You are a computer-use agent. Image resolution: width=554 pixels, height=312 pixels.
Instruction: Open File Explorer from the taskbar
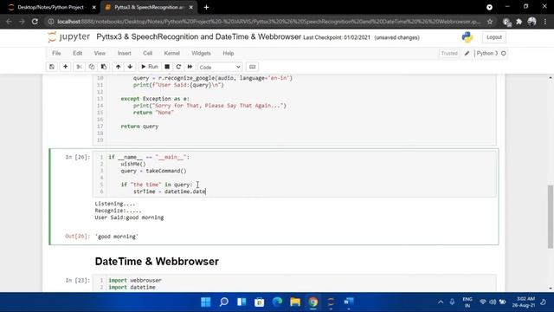pos(295,302)
